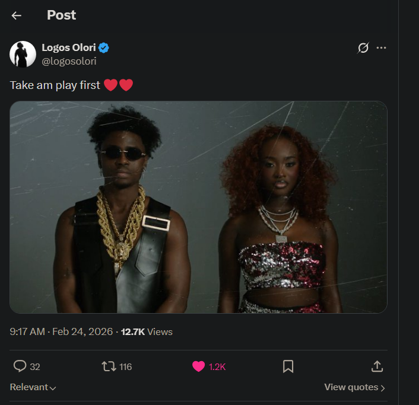The height and width of the screenshot is (405, 419).
Task: Open the post's attached photo
Action: [198, 207]
